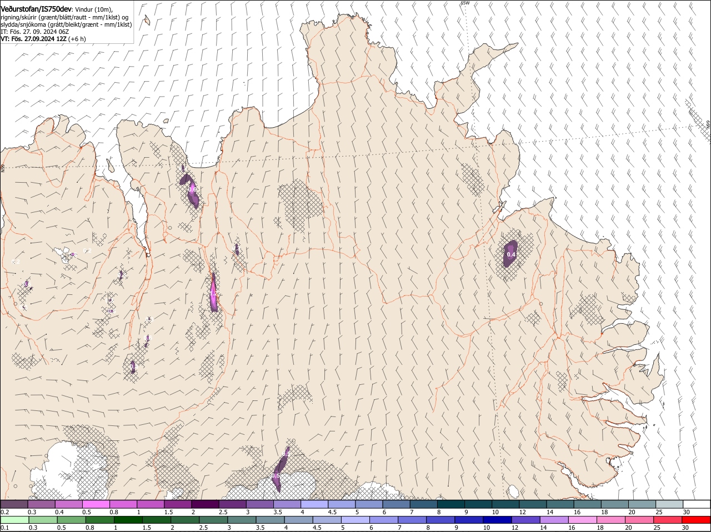
Task: Pick the dark navy 10 swatch, bottom legend
Action: click(497, 520)
